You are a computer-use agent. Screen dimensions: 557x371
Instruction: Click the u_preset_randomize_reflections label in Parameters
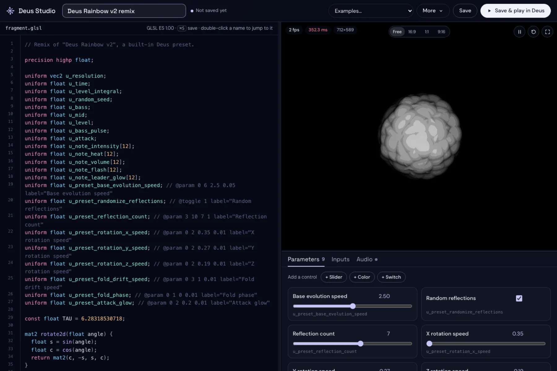pos(464,312)
